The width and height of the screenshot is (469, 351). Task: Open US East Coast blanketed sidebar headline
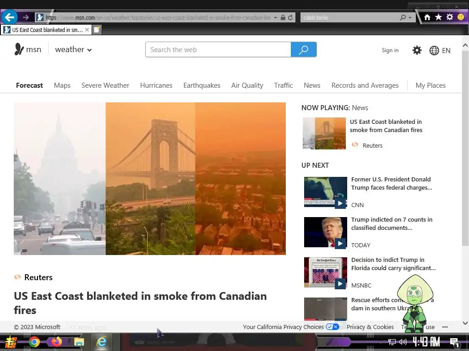click(386, 126)
